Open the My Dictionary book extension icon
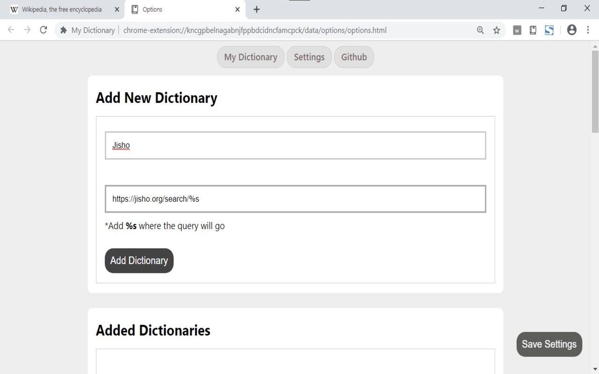The height and width of the screenshot is (374, 599). click(533, 30)
